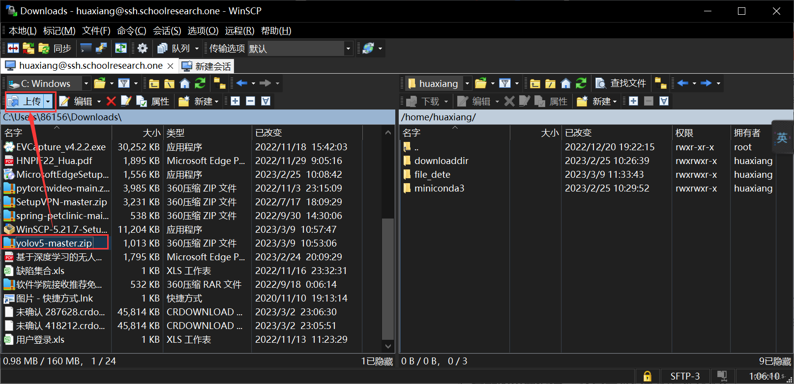794x384 pixels.
Task: Click local 编辑 edit button
Action: click(77, 101)
